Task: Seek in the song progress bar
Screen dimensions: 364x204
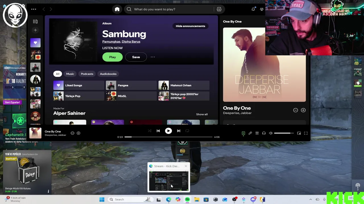Action: coord(168,137)
